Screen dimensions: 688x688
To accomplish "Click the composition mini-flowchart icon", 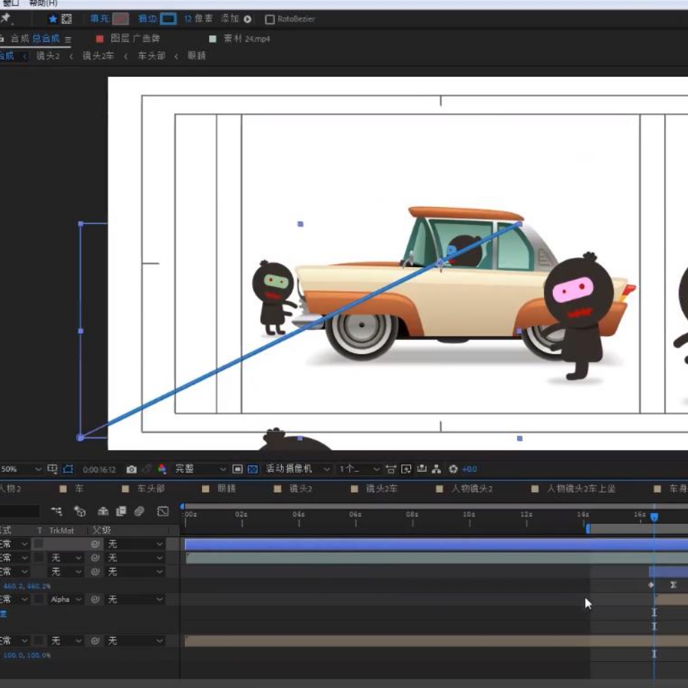I will point(57,511).
